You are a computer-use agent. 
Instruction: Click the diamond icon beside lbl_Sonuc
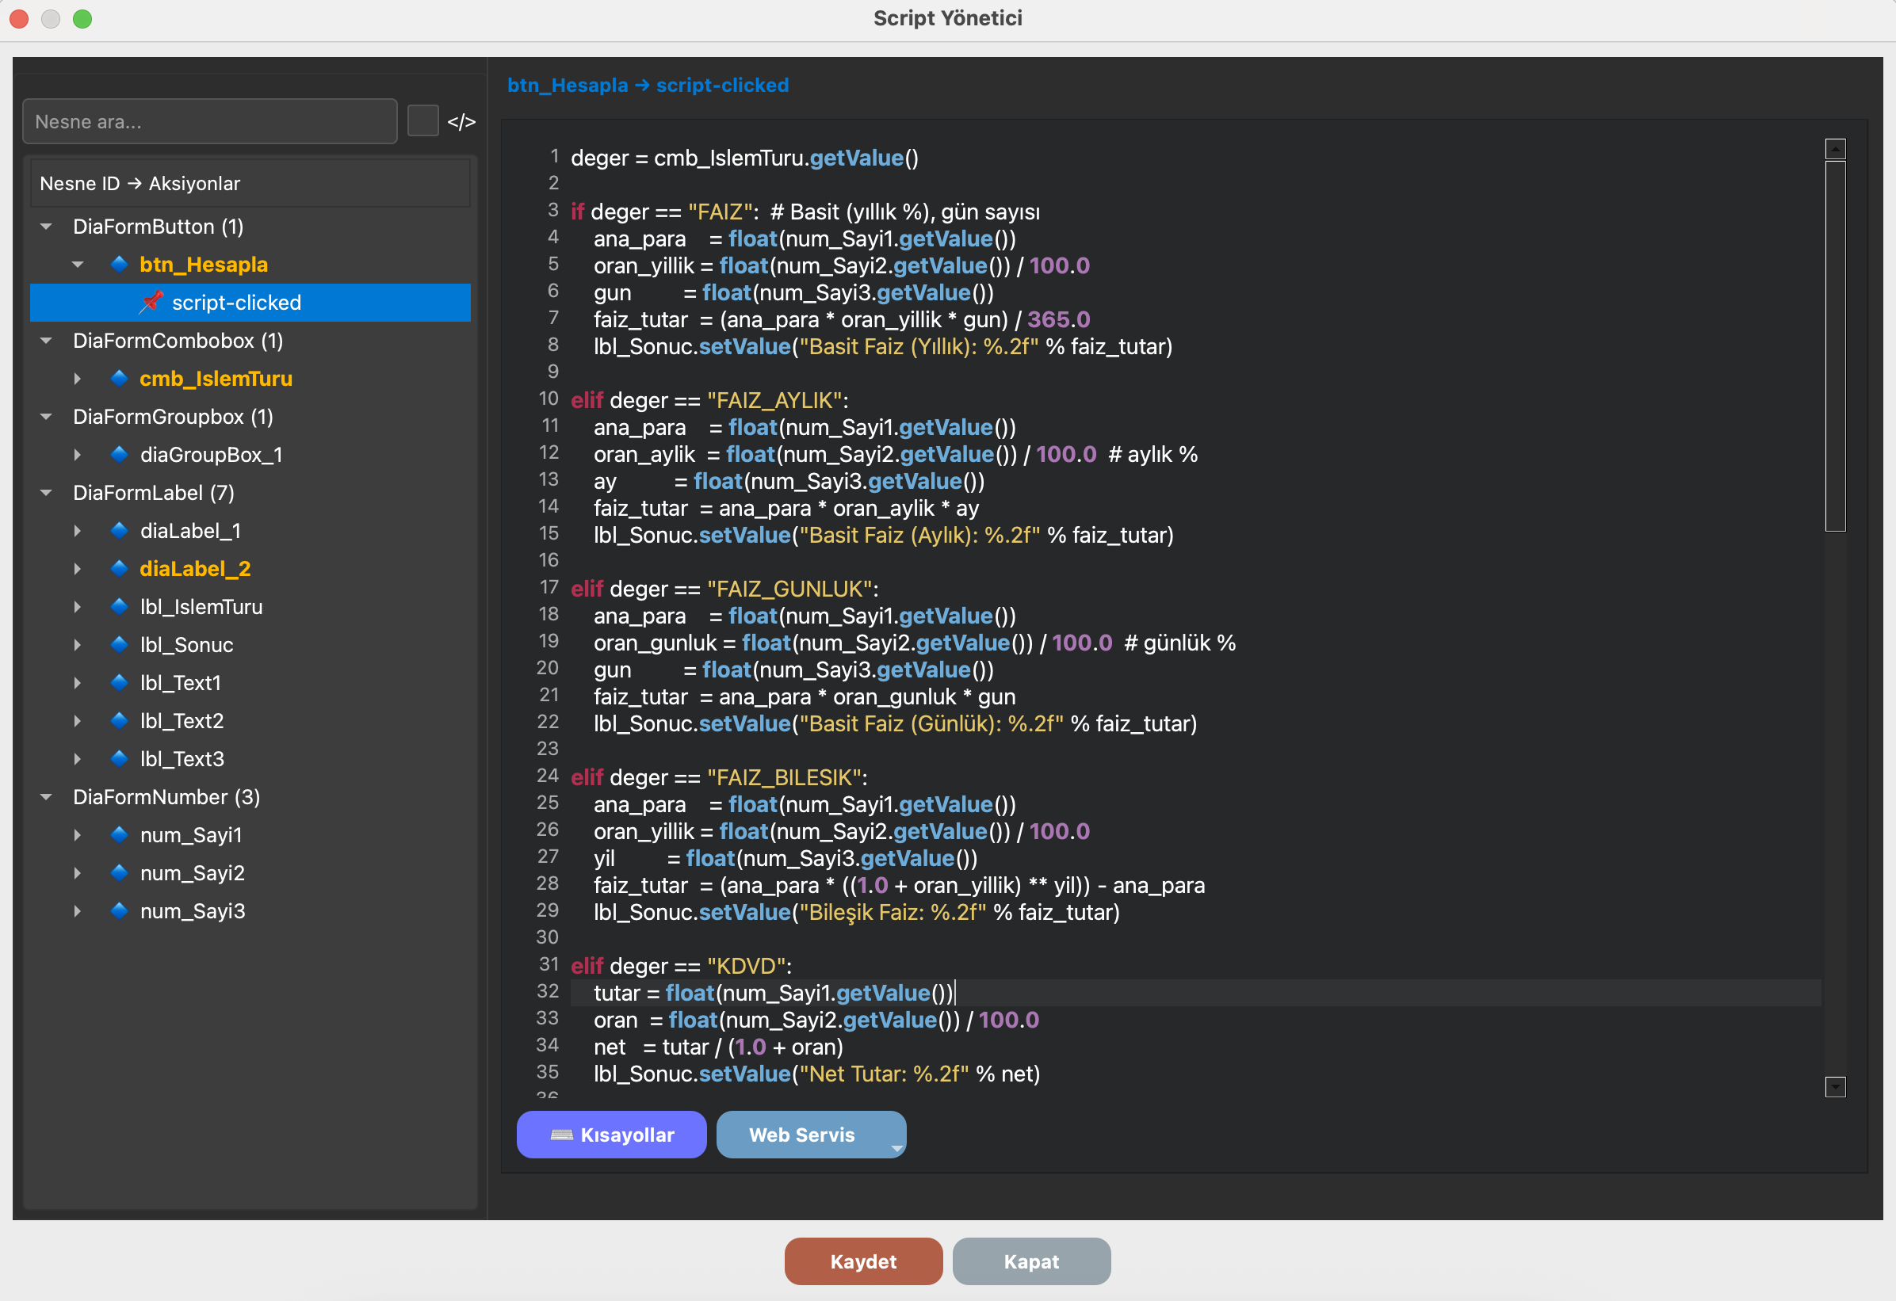(119, 644)
